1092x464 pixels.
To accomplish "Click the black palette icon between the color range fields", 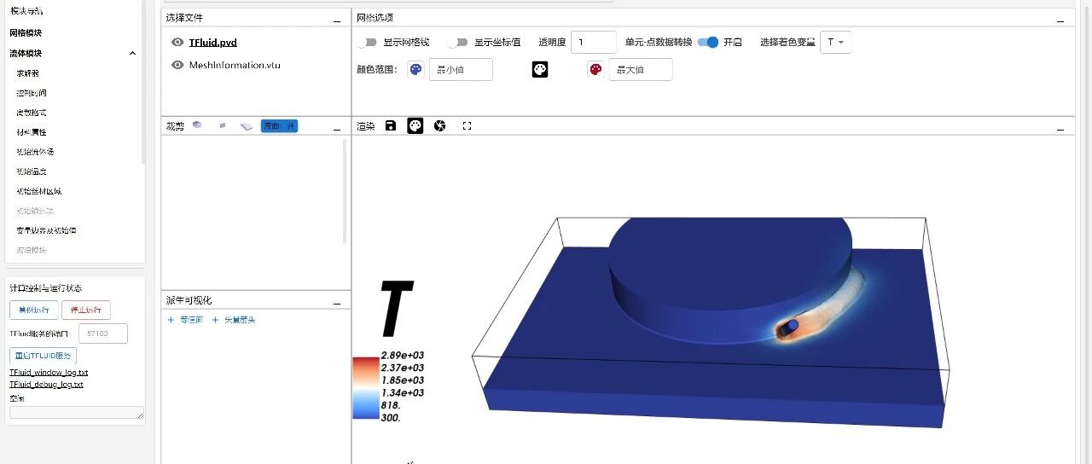I will [x=540, y=70].
